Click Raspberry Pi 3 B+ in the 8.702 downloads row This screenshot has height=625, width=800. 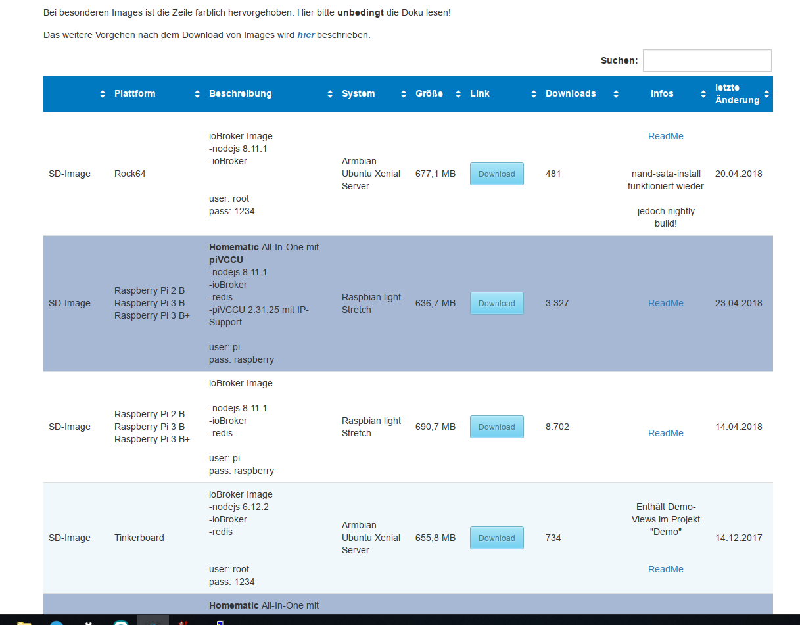[152, 439]
